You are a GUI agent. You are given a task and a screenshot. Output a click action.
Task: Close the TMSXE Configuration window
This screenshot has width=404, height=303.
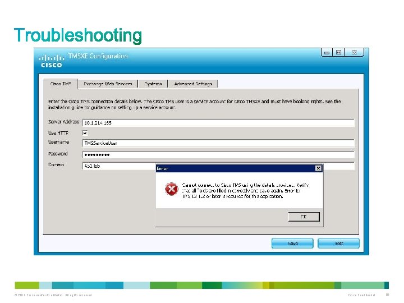point(354,52)
